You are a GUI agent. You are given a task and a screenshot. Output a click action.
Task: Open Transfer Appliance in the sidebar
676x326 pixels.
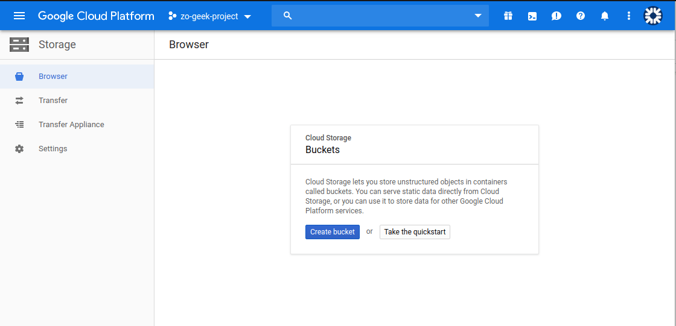(77, 125)
